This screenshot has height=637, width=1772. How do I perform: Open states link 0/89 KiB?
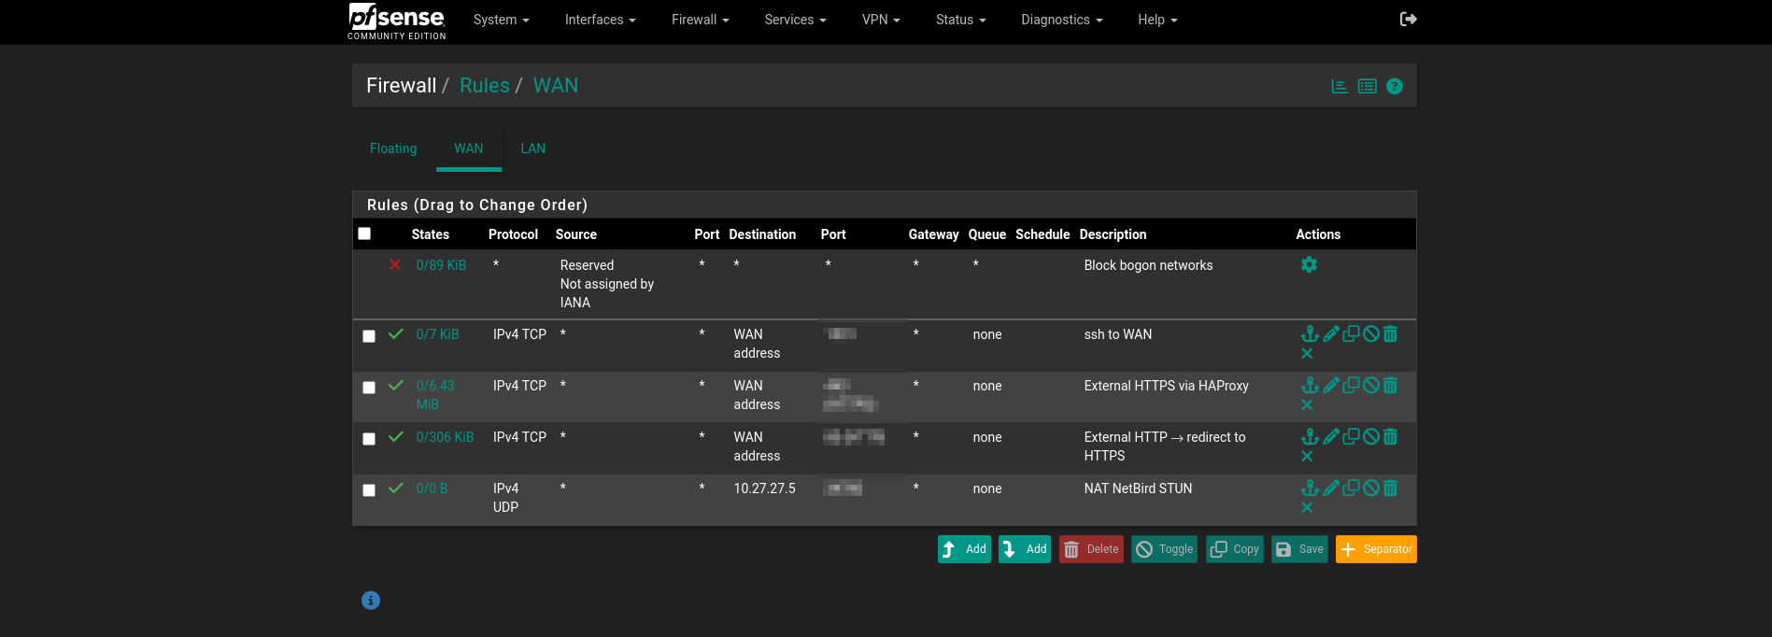click(441, 265)
